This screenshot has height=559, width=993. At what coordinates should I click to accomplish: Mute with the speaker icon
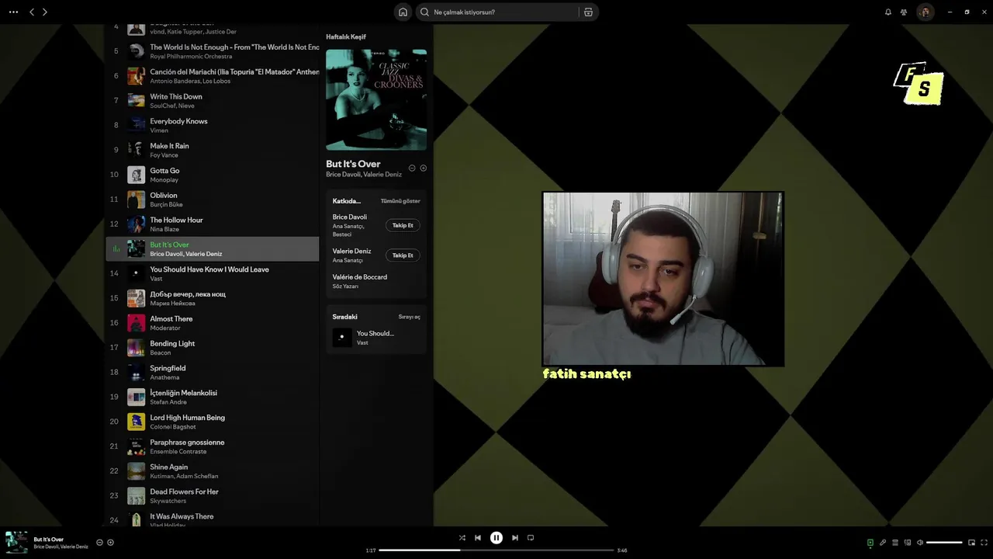pyautogui.click(x=920, y=543)
